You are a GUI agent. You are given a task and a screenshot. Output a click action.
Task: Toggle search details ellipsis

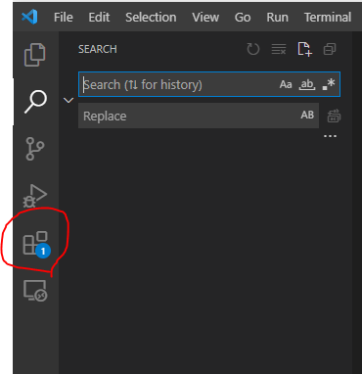tap(330, 136)
